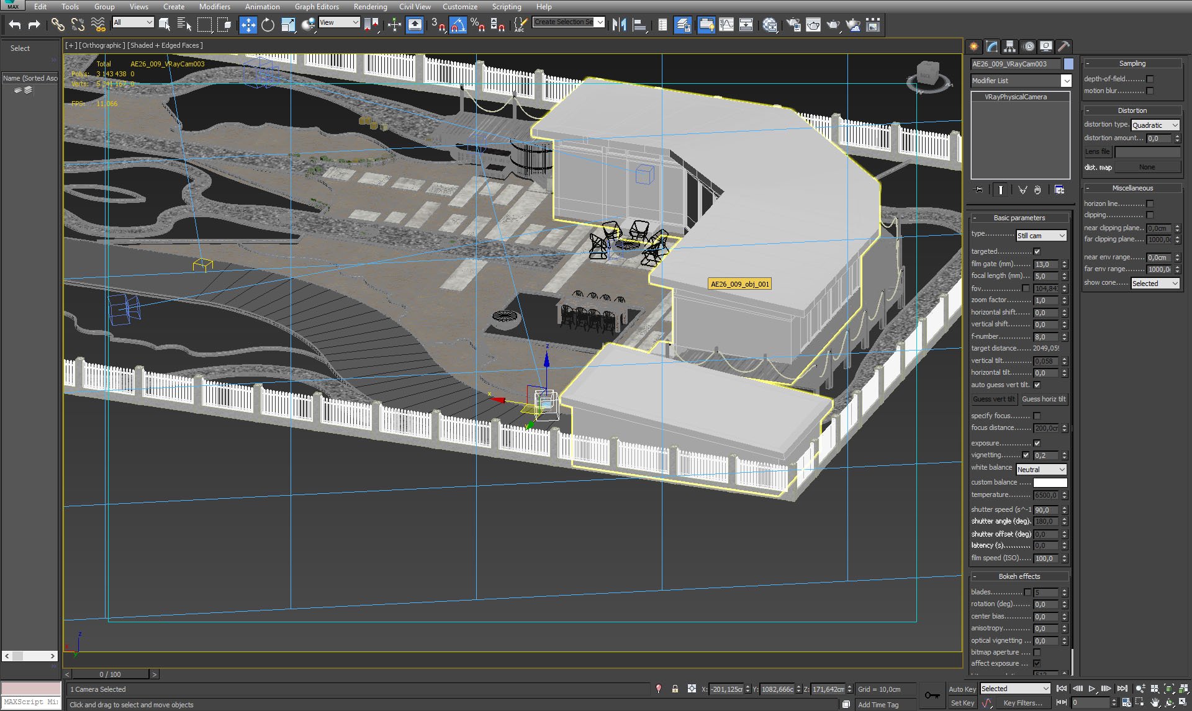This screenshot has width=1192, height=711.
Task: Open the camera type Still cam dropdown
Action: coord(1041,236)
